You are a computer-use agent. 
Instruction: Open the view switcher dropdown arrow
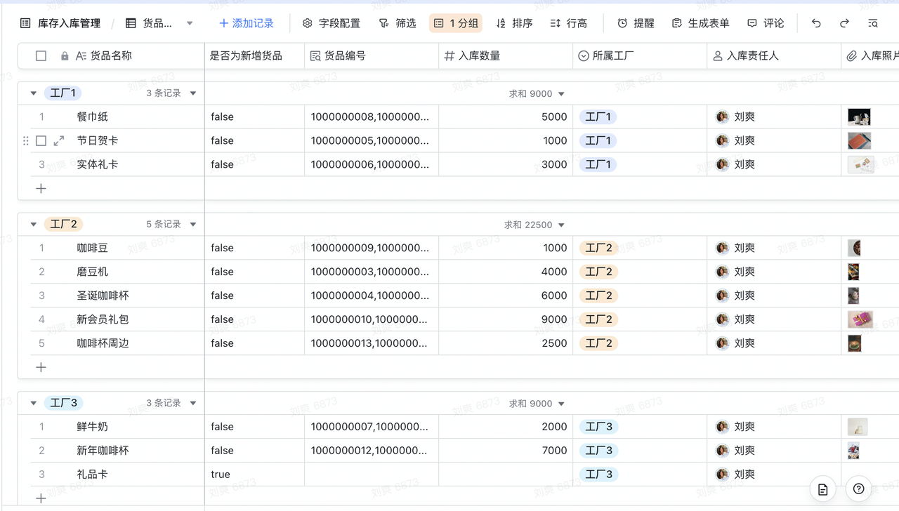point(190,23)
